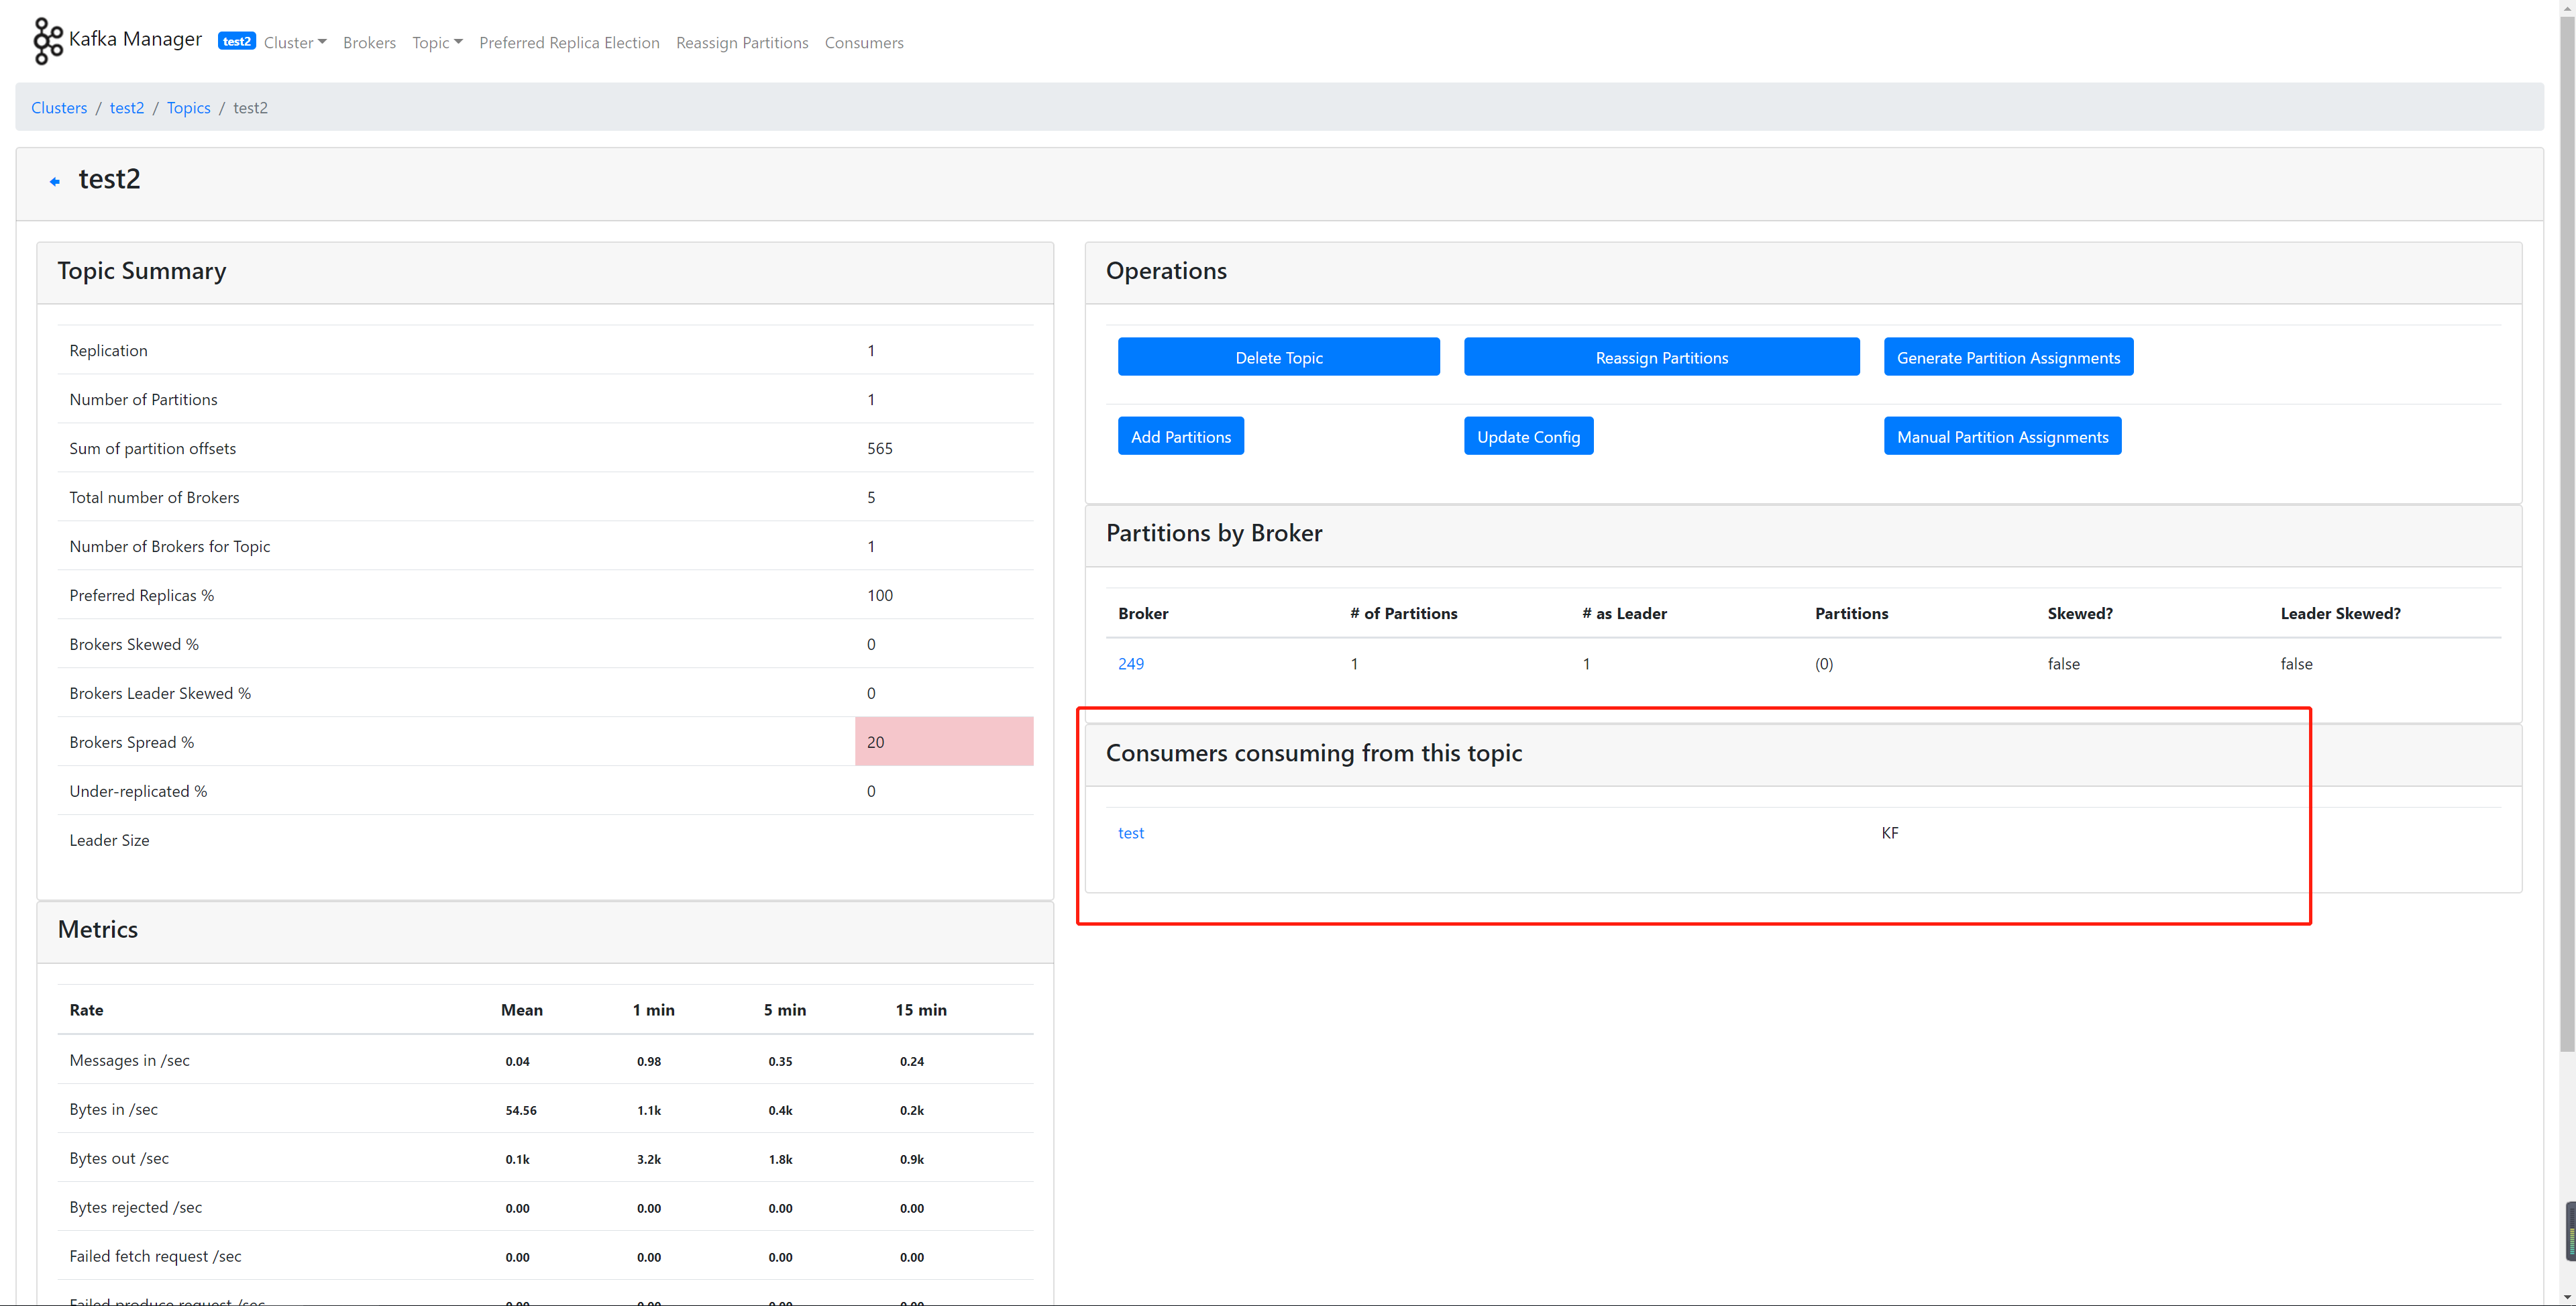Image resolution: width=2576 pixels, height=1306 pixels.
Task: Click the Kafka Manager logo icon
Action: click(47, 41)
